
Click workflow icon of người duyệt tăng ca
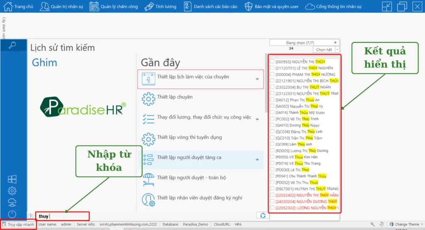(x=148, y=160)
